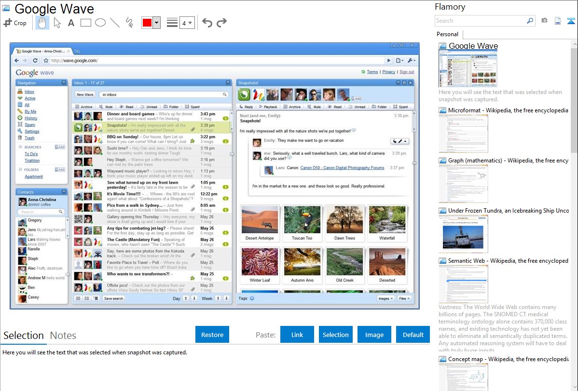Click the Terms link in Google Wave

tap(372, 72)
